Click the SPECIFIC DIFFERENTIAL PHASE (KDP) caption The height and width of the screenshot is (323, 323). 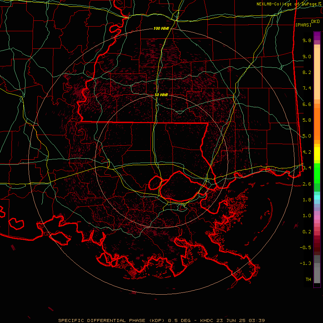pyautogui.click(x=111, y=320)
